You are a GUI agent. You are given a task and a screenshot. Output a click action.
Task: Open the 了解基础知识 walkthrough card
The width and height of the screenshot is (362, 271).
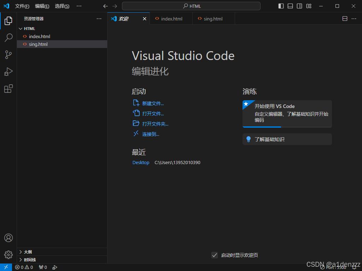287,139
